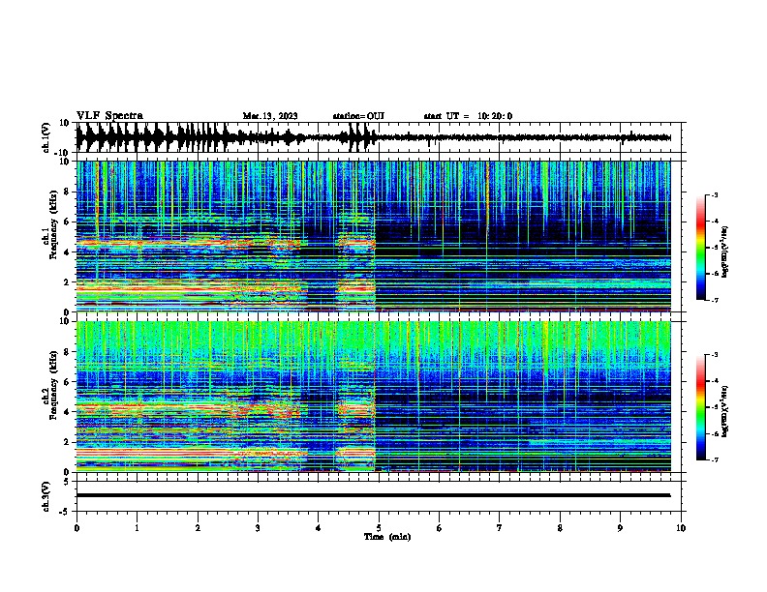Screen dimensions: 767x592
Task: Click the 'station=OUJ' label
Action: (x=358, y=116)
